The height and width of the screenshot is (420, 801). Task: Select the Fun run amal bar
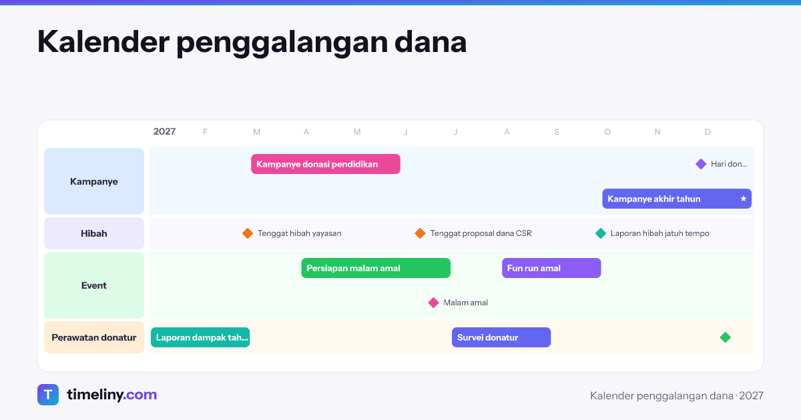(551, 268)
